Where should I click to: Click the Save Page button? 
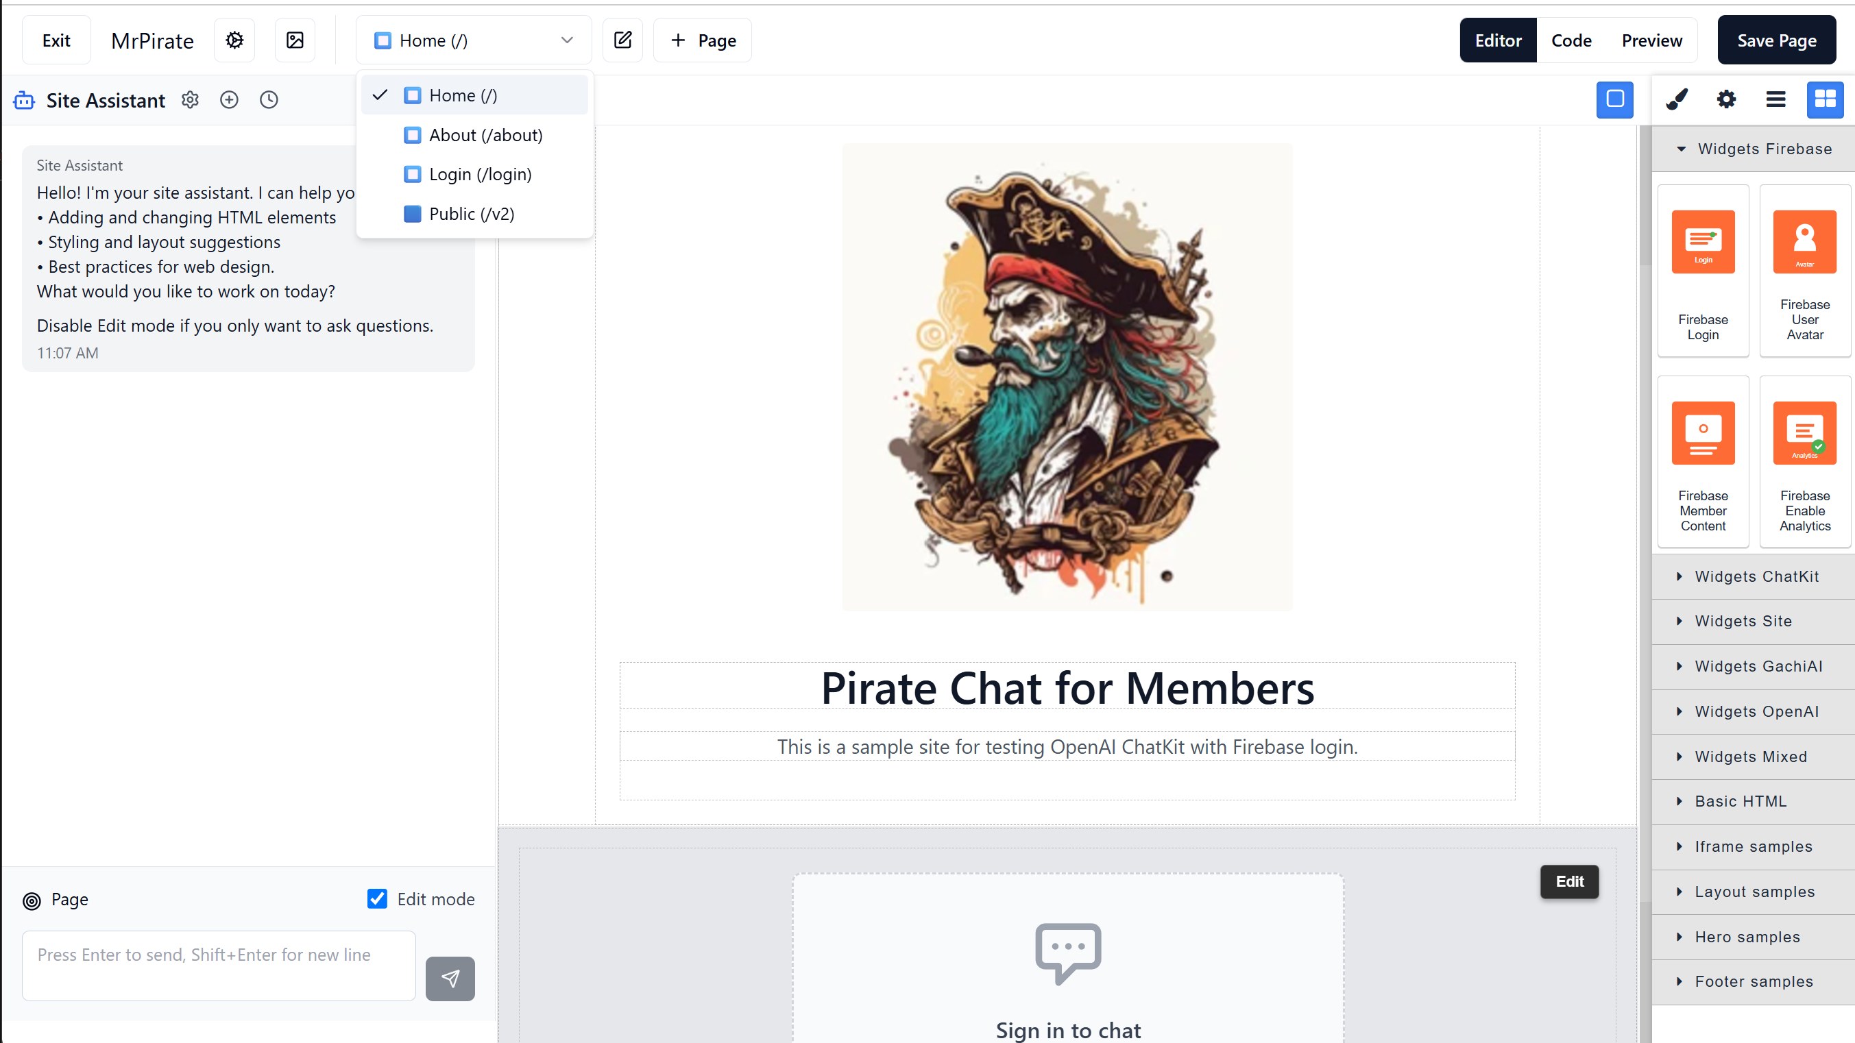point(1776,40)
